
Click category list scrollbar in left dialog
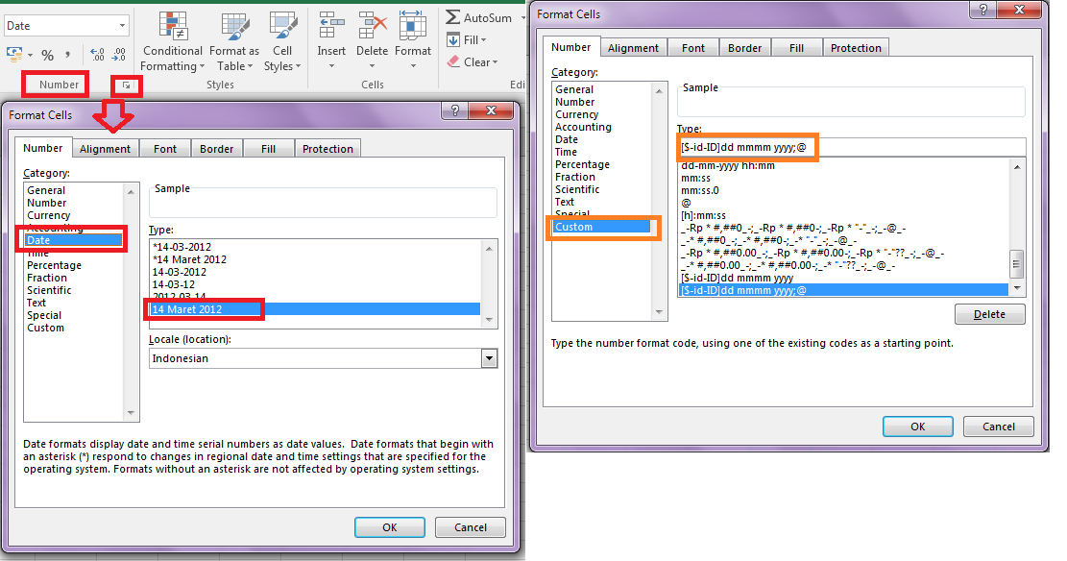pos(132,302)
